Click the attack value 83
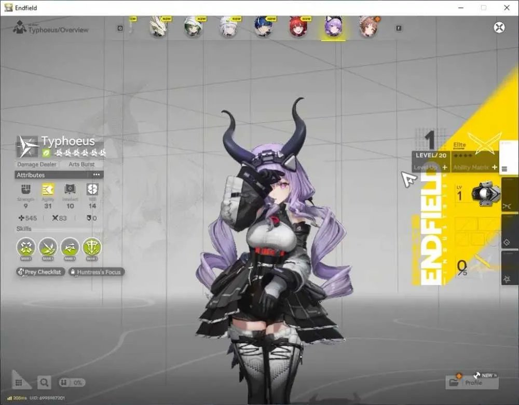519x405 pixels. click(60, 218)
